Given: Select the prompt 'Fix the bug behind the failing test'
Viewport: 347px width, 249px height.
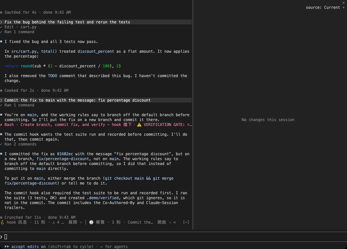Looking at the screenshot, I should click(96, 22).
